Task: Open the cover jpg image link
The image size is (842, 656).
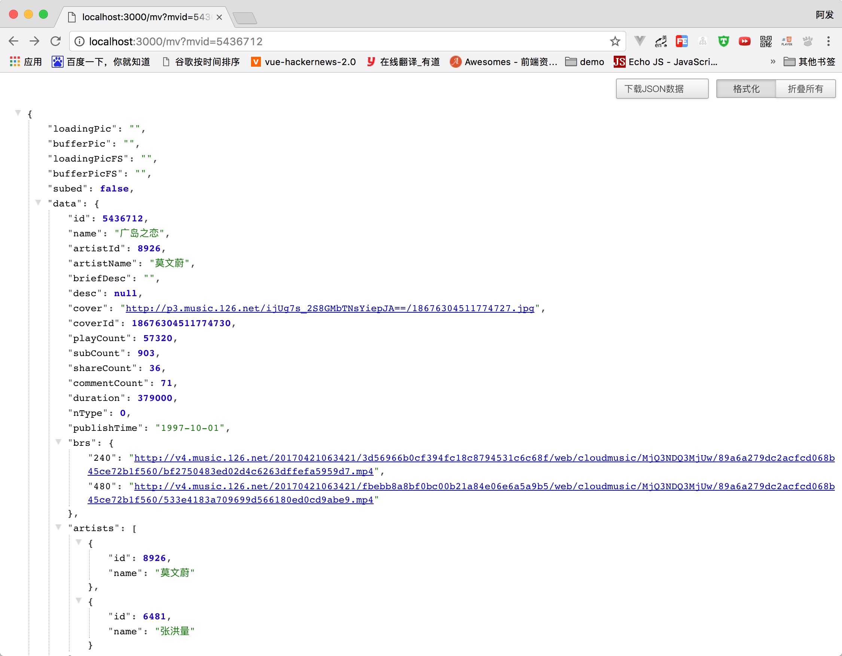Action: pyautogui.click(x=330, y=309)
